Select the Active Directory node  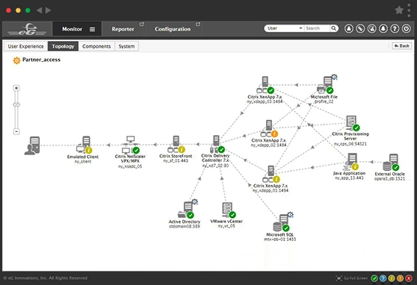click(188, 209)
